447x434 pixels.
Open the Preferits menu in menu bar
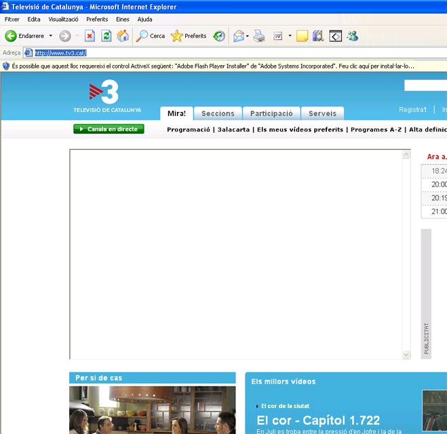(97, 20)
